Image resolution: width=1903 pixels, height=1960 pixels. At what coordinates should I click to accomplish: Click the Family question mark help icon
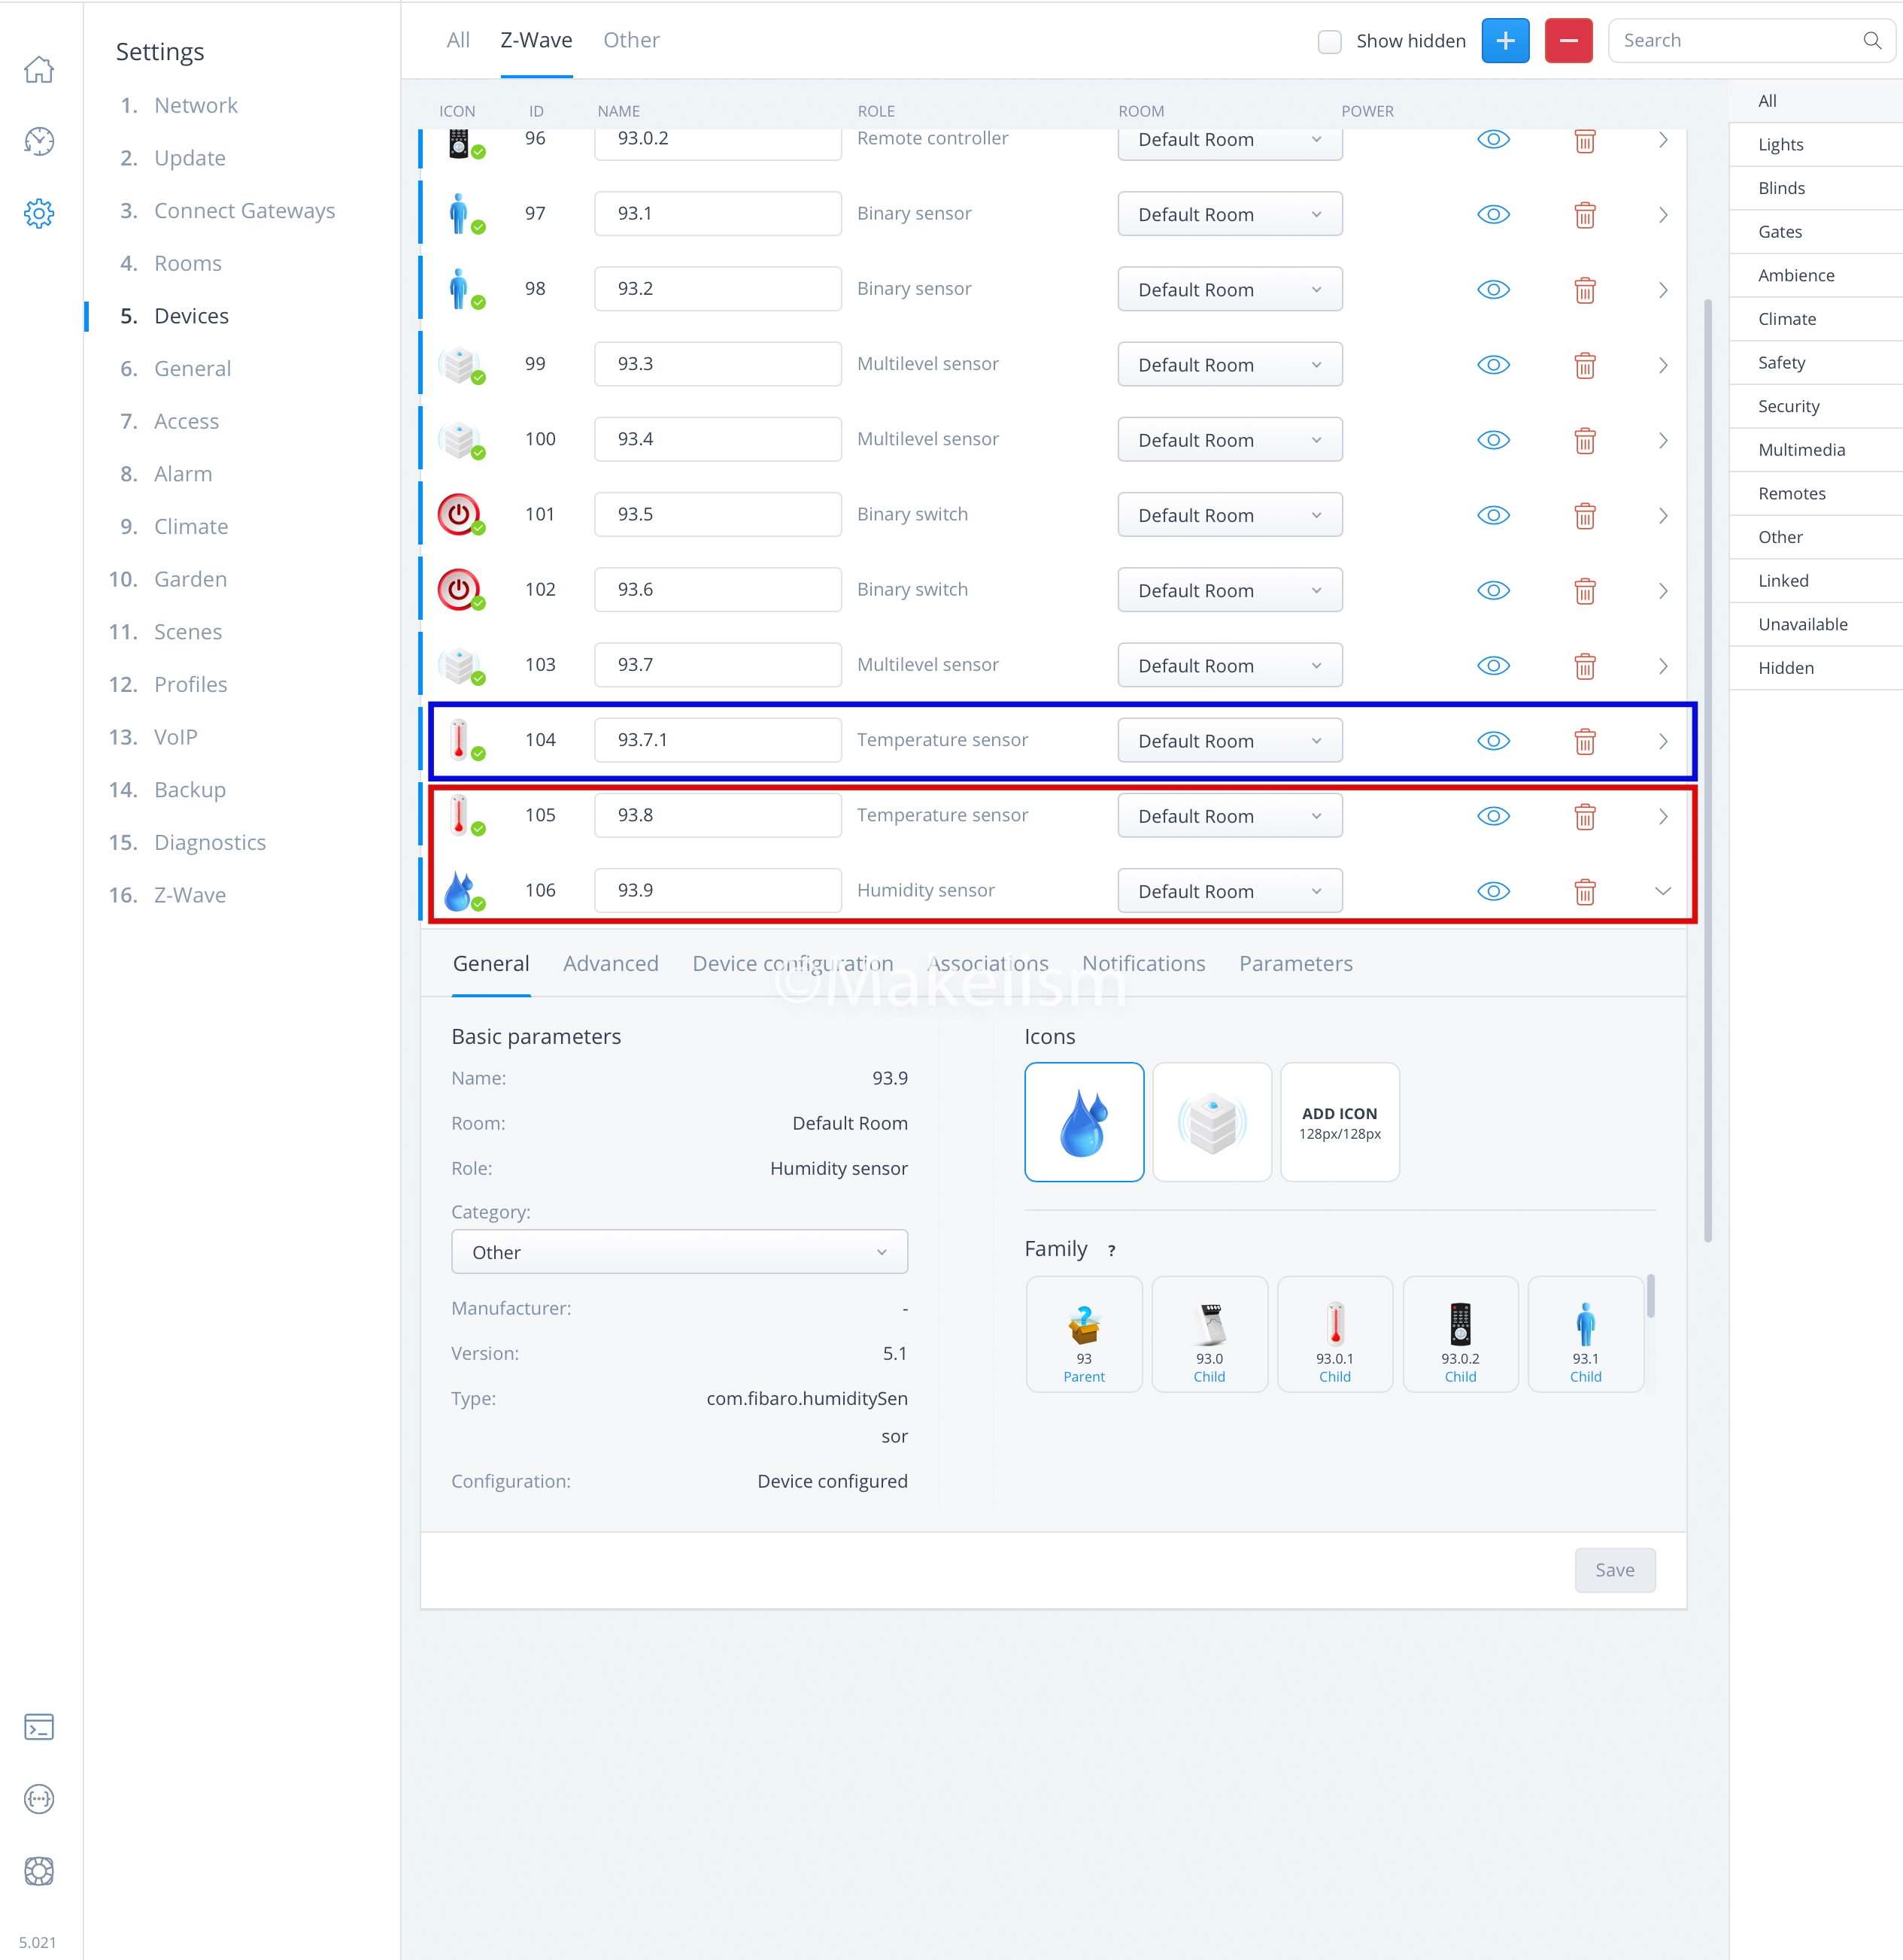point(1111,1251)
